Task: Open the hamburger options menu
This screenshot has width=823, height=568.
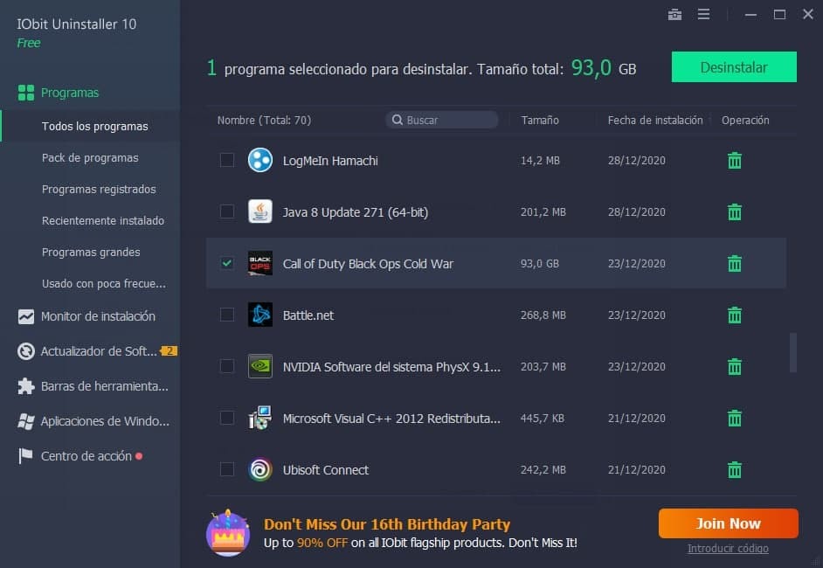Action: point(704,14)
